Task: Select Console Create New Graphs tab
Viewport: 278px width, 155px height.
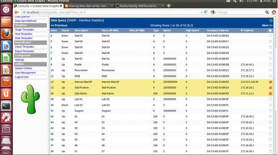Action: coord(38,6)
